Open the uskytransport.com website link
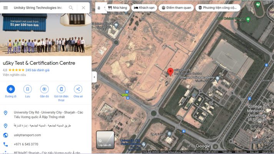Image resolution: width=274 pixels, height=154 pixels. [27, 135]
